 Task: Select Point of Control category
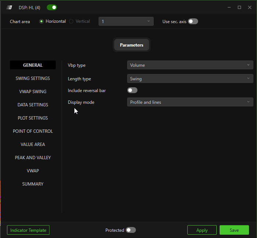[33, 131]
